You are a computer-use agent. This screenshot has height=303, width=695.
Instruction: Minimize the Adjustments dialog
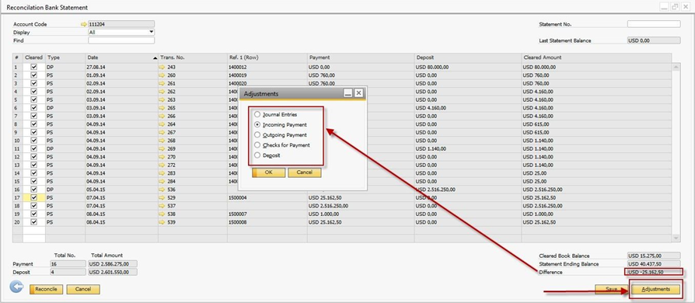click(x=348, y=93)
